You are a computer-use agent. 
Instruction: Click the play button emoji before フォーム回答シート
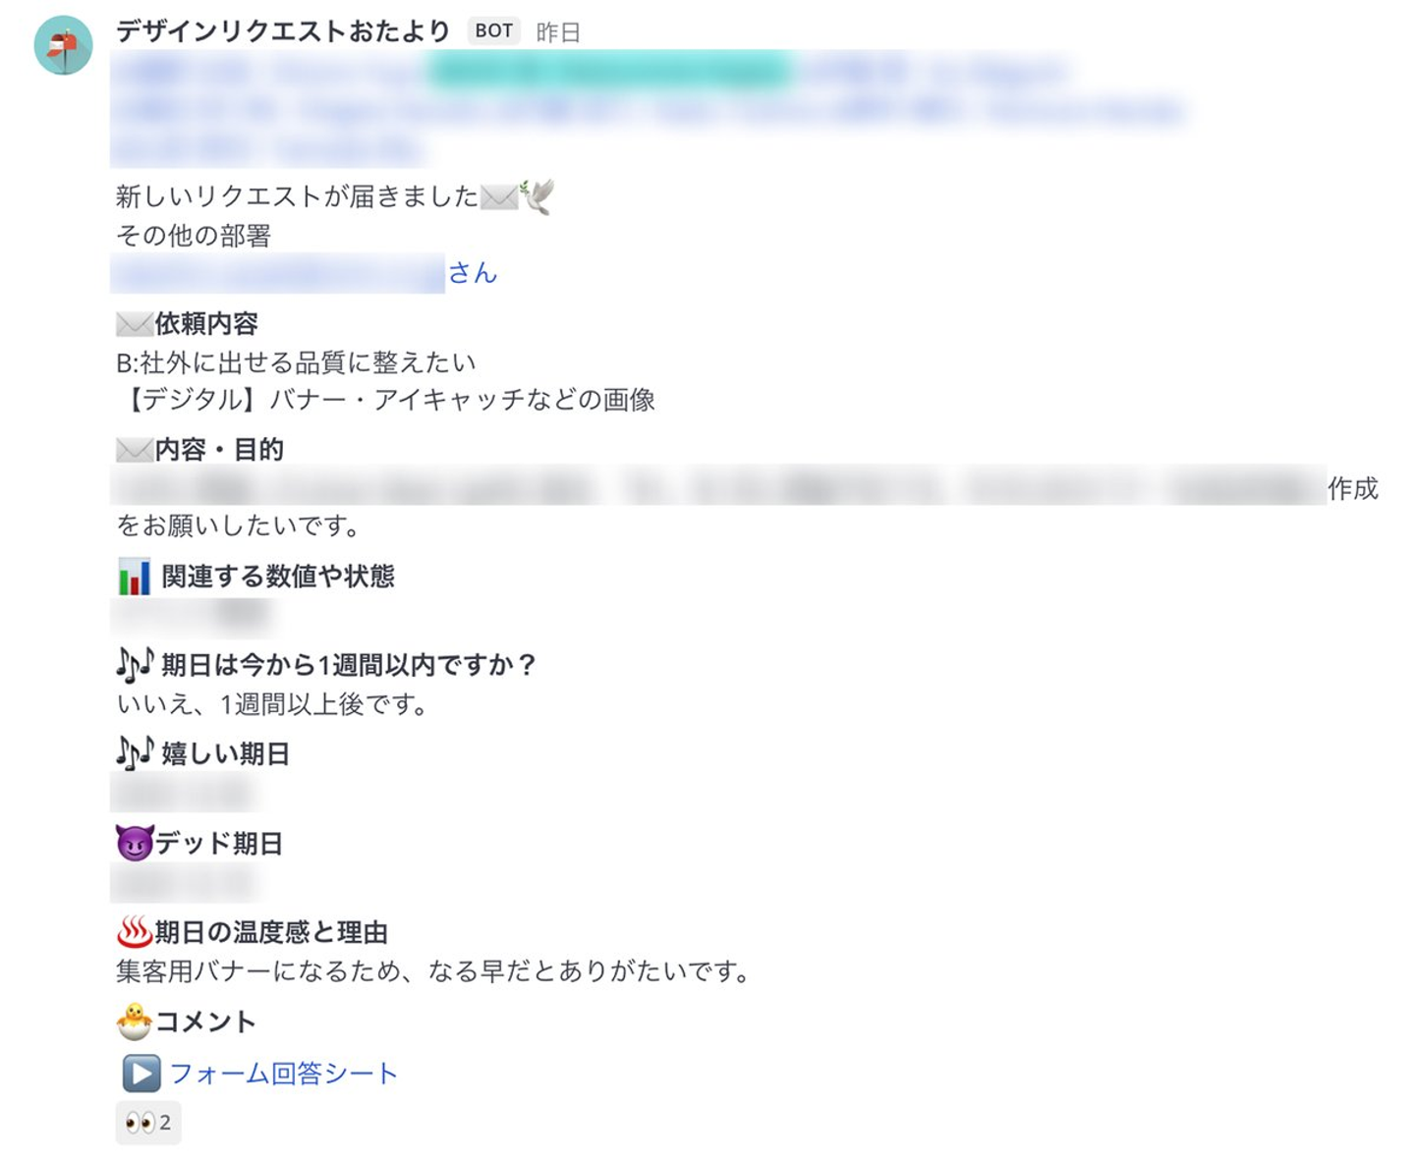[141, 1074]
